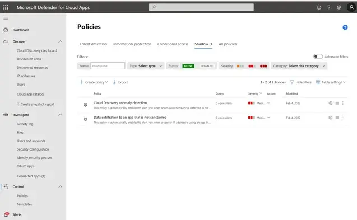
Task: Open the Type Select type dropdown
Action: click(x=146, y=66)
